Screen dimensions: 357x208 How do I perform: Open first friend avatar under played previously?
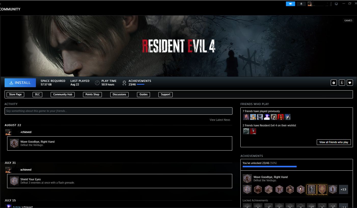coord(246,117)
